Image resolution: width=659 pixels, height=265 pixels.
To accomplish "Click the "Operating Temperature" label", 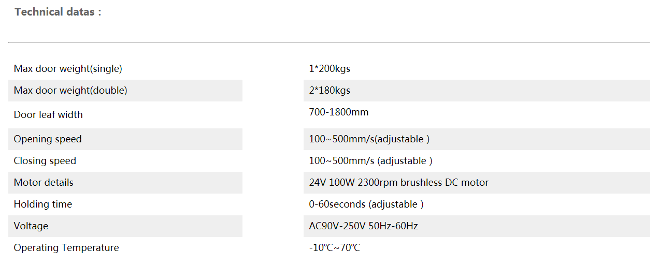I will [66, 248].
